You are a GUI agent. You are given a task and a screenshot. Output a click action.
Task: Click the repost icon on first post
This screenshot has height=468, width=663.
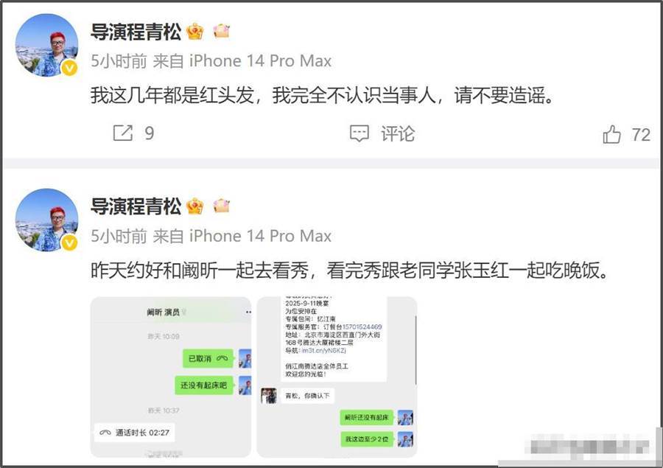(x=123, y=133)
